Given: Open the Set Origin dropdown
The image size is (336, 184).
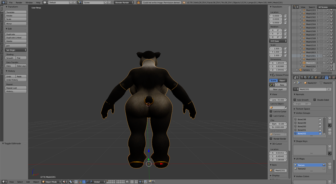Looking at the screenshot, I should click(16, 50).
